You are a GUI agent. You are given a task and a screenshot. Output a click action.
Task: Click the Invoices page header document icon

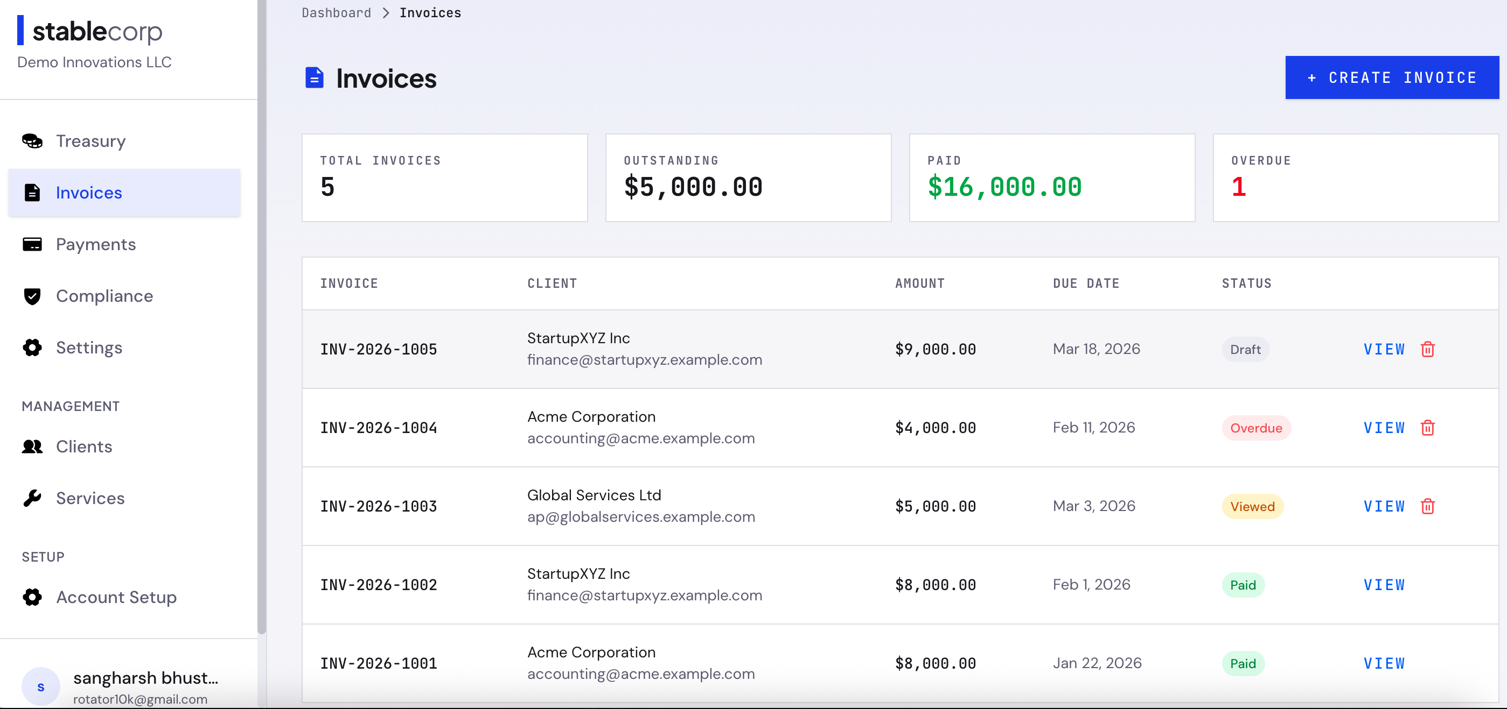click(x=315, y=76)
